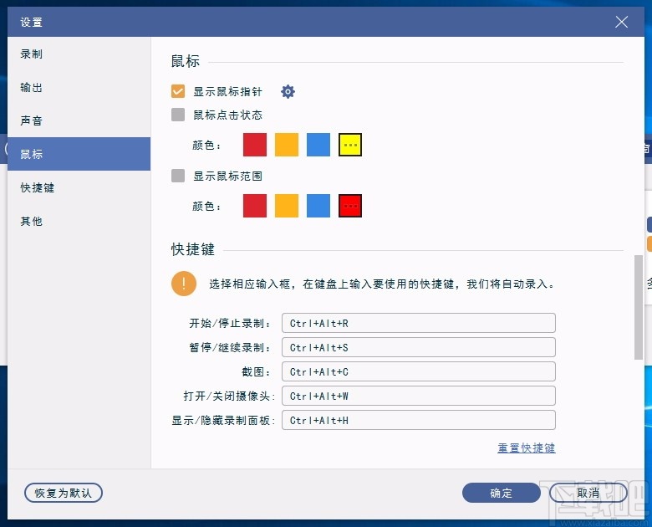Click the 重置快捷键 link

(527, 448)
